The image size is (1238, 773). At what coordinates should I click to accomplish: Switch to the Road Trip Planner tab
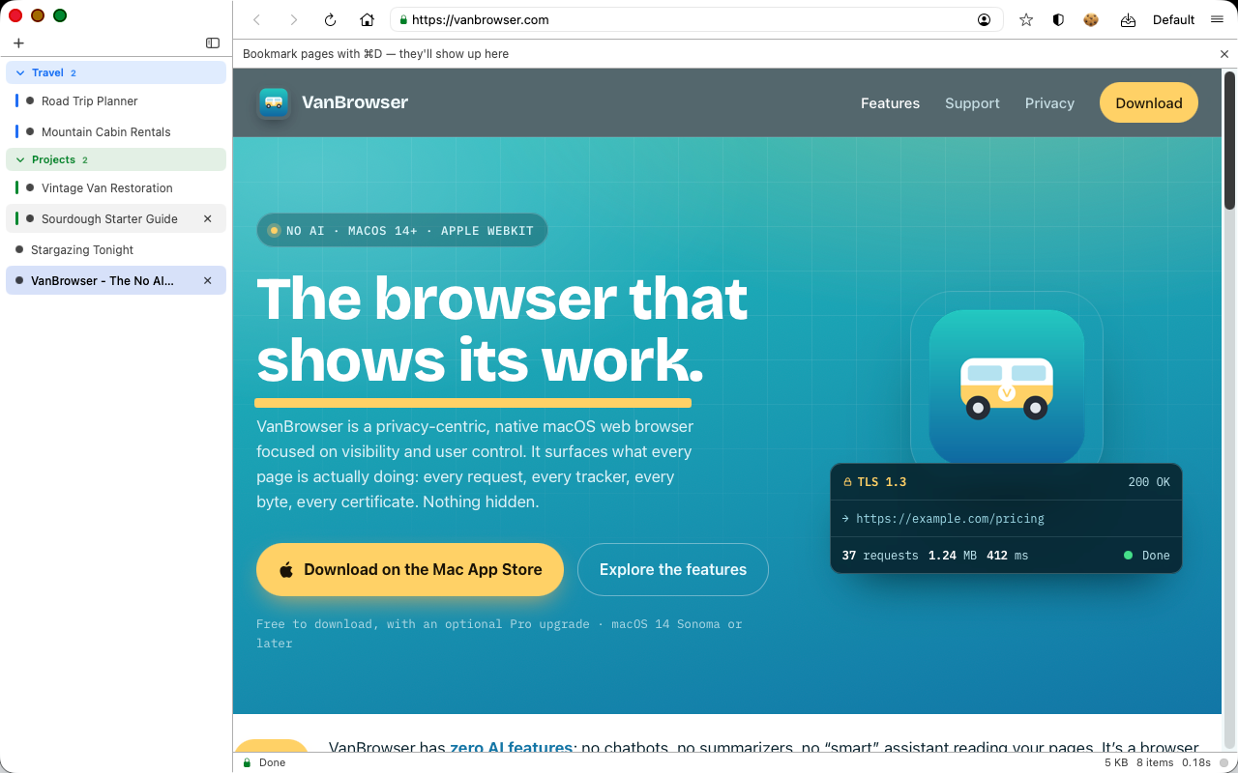(x=116, y=100)
